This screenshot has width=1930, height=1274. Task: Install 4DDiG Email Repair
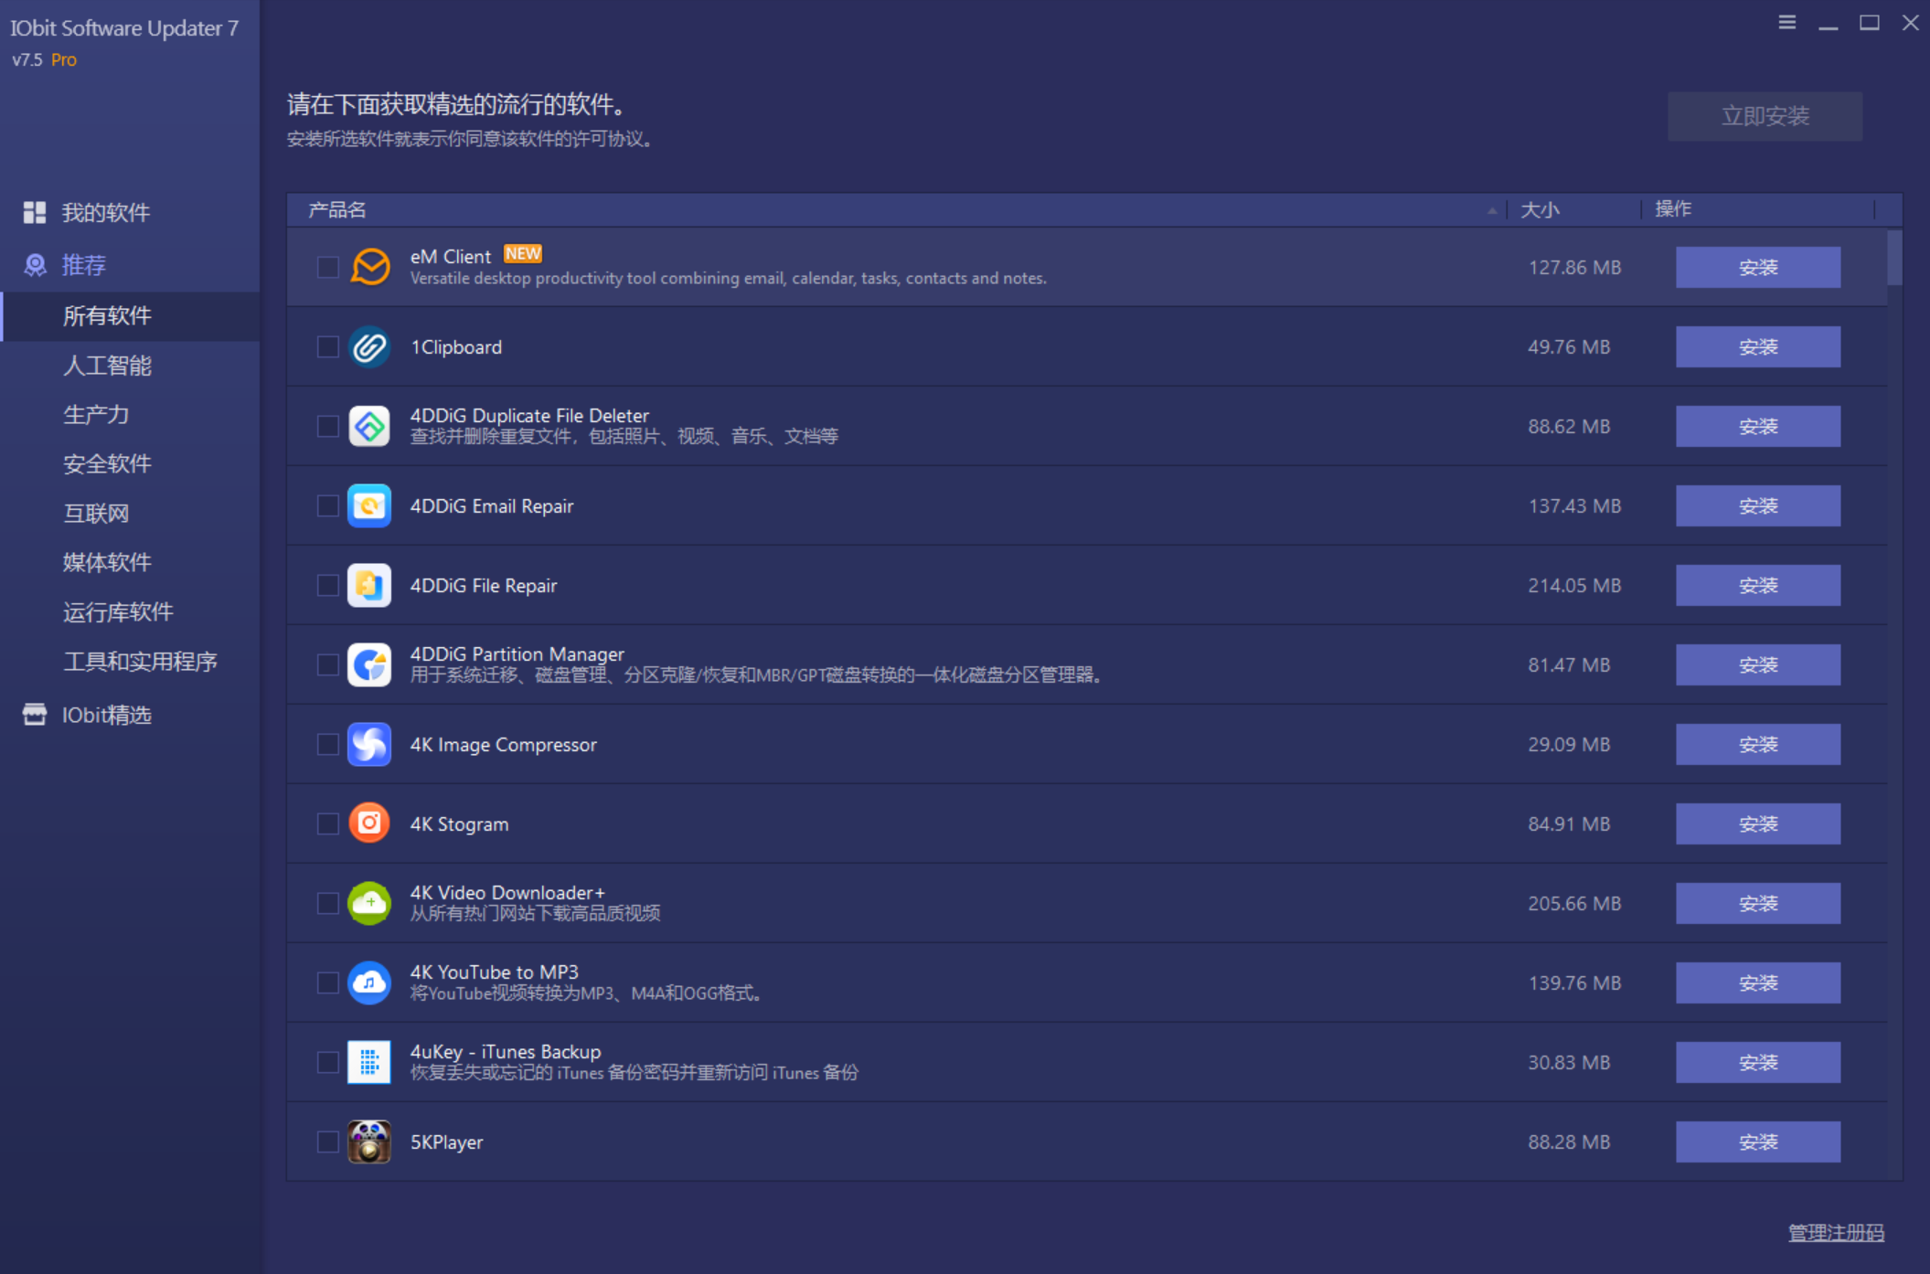click(x=1757, y=506)
